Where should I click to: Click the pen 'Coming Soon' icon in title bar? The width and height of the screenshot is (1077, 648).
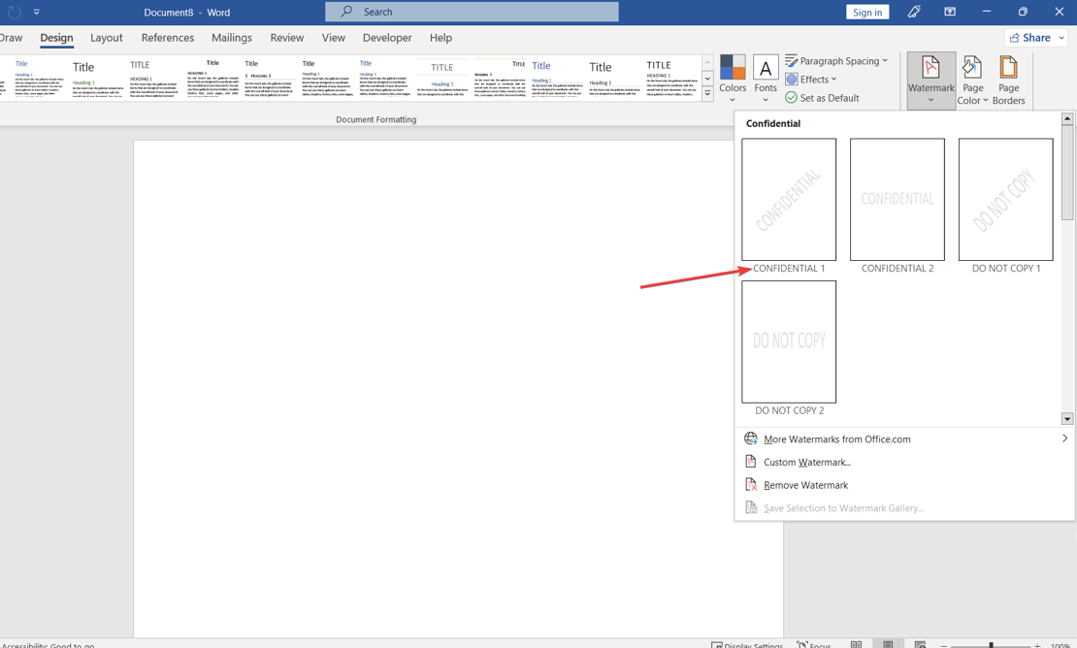pos(914,12)
